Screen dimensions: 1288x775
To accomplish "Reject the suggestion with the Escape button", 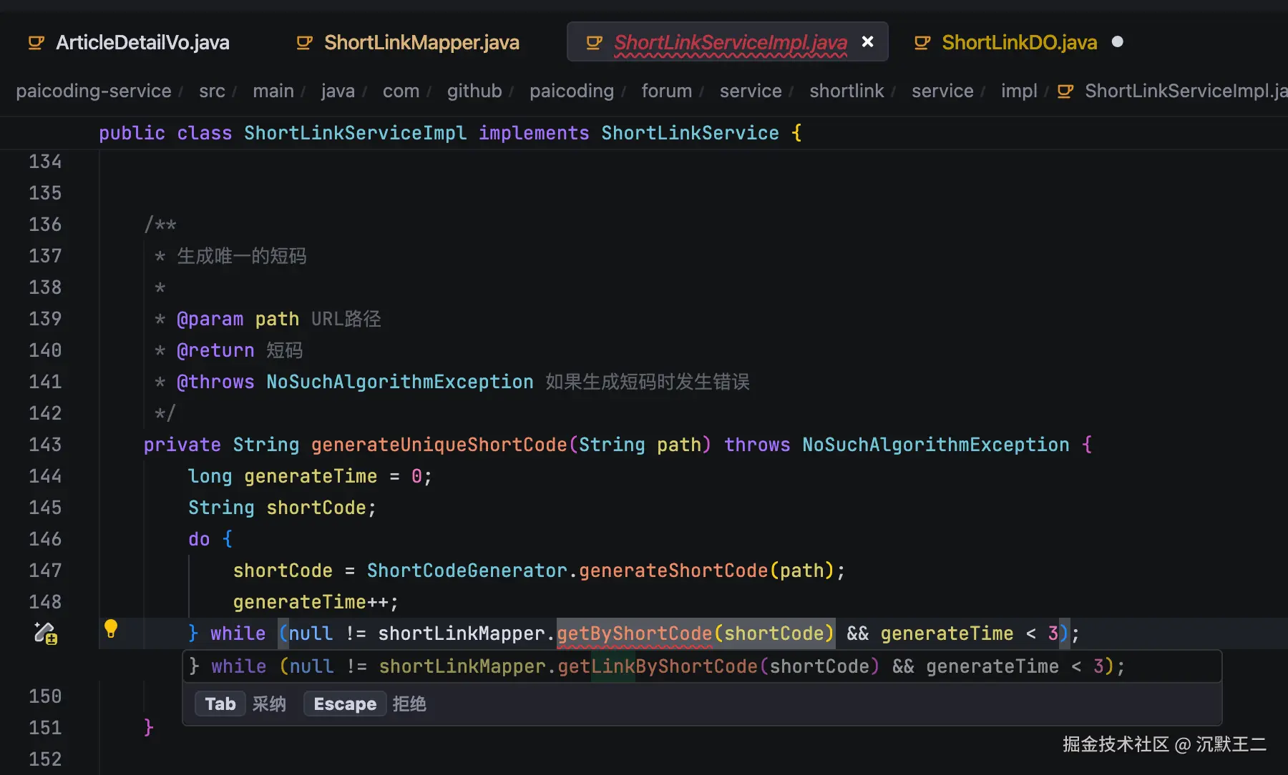I will [x=345, y=704].
